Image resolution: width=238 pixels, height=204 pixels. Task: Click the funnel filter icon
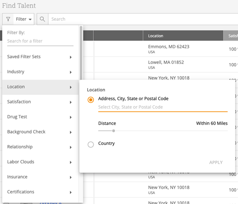pos(8,19)
